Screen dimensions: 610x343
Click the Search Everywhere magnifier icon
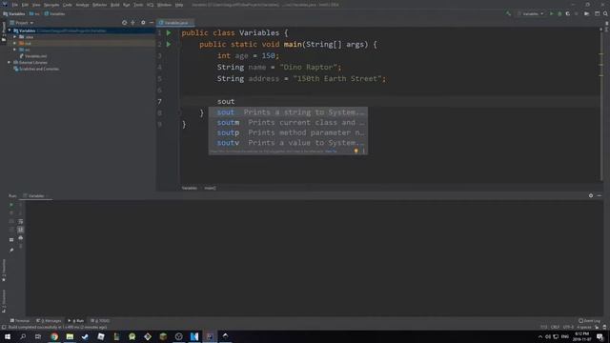pos(605,13)
